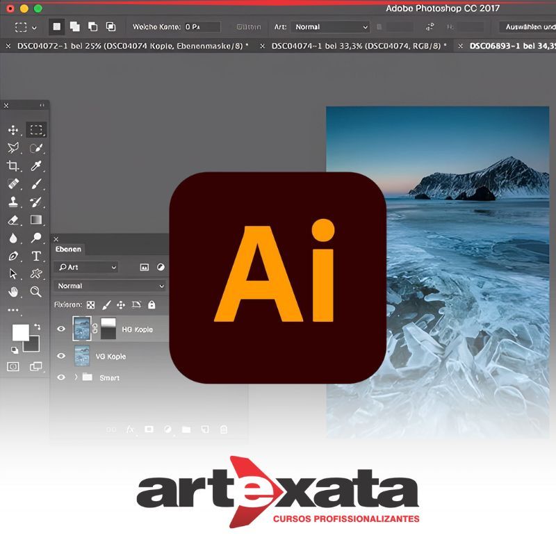
Task: Select the Move tool
Action: click(13, 130)
